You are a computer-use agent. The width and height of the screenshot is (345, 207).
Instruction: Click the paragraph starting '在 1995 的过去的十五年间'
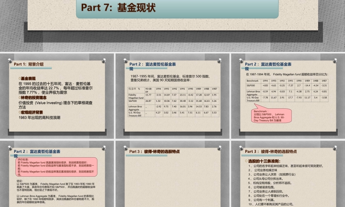56,88
